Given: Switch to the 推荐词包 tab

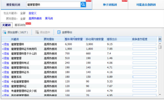Looking at the screenshot, I should tap(20, 25).
